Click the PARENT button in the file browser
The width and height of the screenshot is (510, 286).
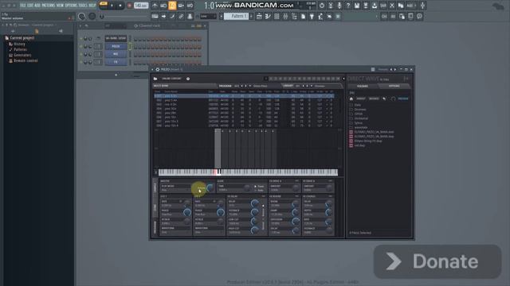pos(361,99)
